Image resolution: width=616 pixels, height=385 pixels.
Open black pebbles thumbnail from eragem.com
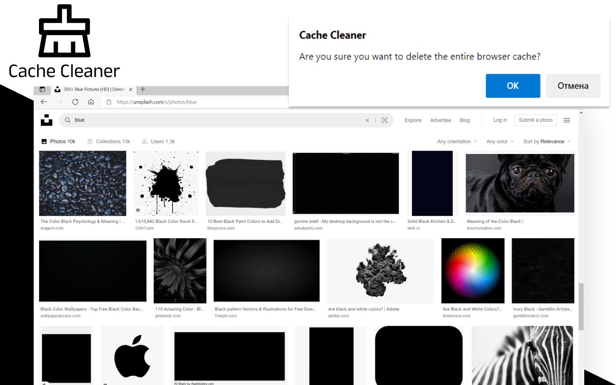pyautogui.click(x=82, y=183)
